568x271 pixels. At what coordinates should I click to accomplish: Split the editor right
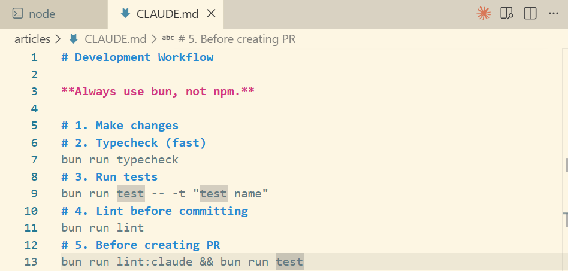(x=530, y=14)
